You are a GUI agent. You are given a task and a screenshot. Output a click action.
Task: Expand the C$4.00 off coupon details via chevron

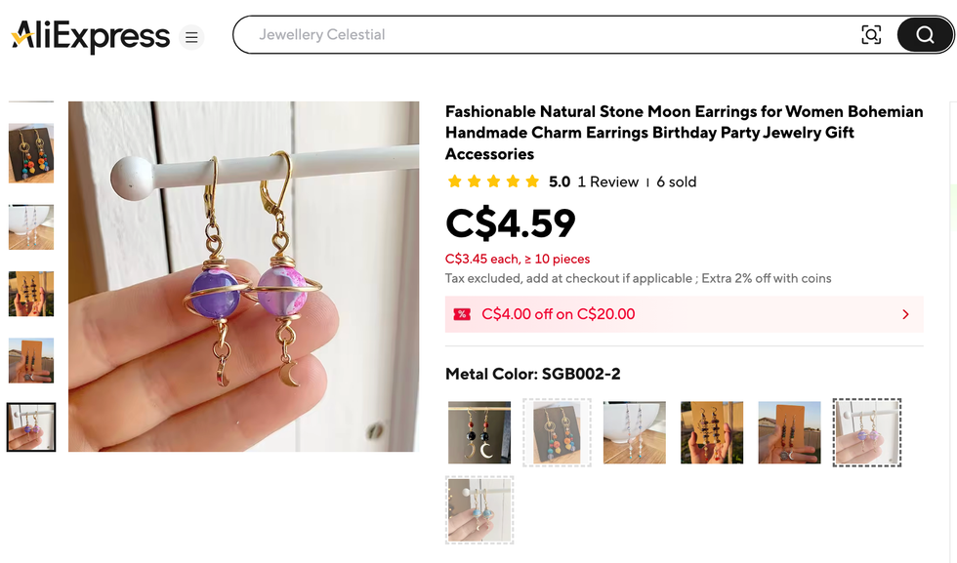click(x=907, y=314)
